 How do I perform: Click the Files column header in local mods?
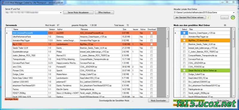click(209, 29)
